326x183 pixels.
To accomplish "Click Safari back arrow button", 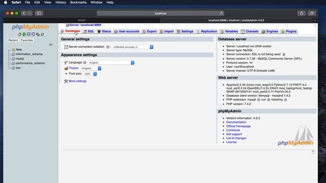I will click(24, 13).
